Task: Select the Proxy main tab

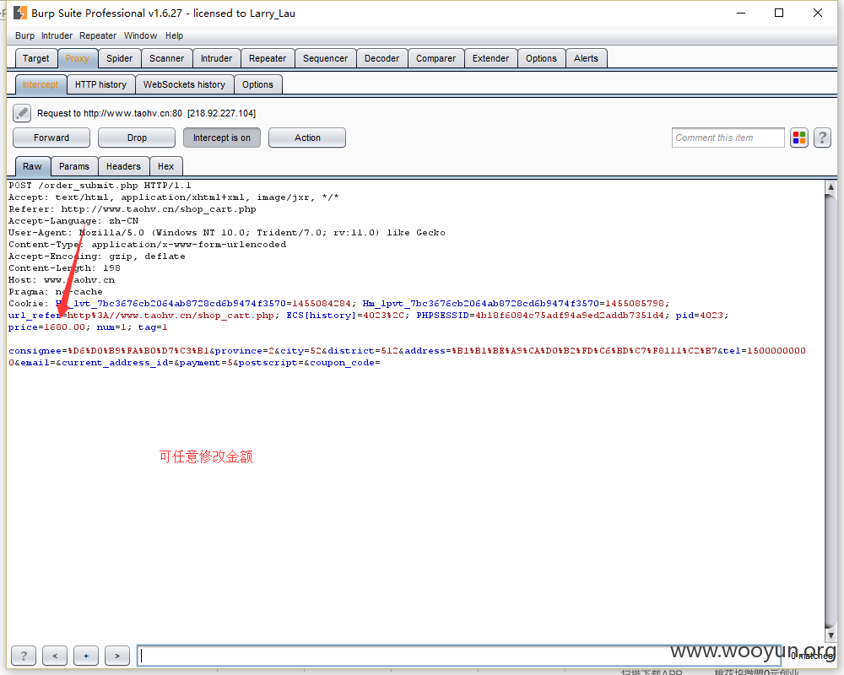Action: (78, 58)
